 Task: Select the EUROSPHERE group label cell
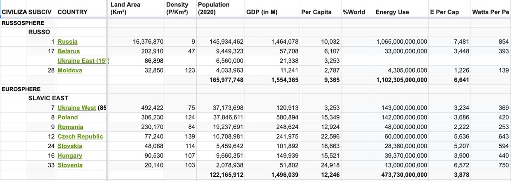21,89
